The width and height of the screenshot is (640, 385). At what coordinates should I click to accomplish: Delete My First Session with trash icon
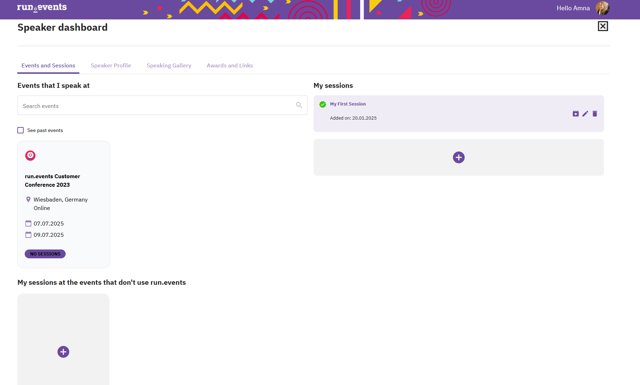595,114
